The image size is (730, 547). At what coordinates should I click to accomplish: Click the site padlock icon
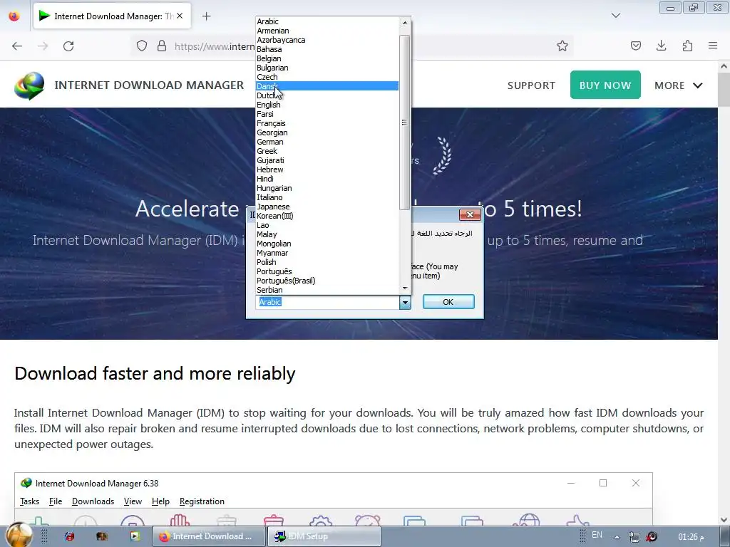(162, 46)
